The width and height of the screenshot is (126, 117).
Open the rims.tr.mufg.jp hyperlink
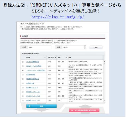point(58,17)
